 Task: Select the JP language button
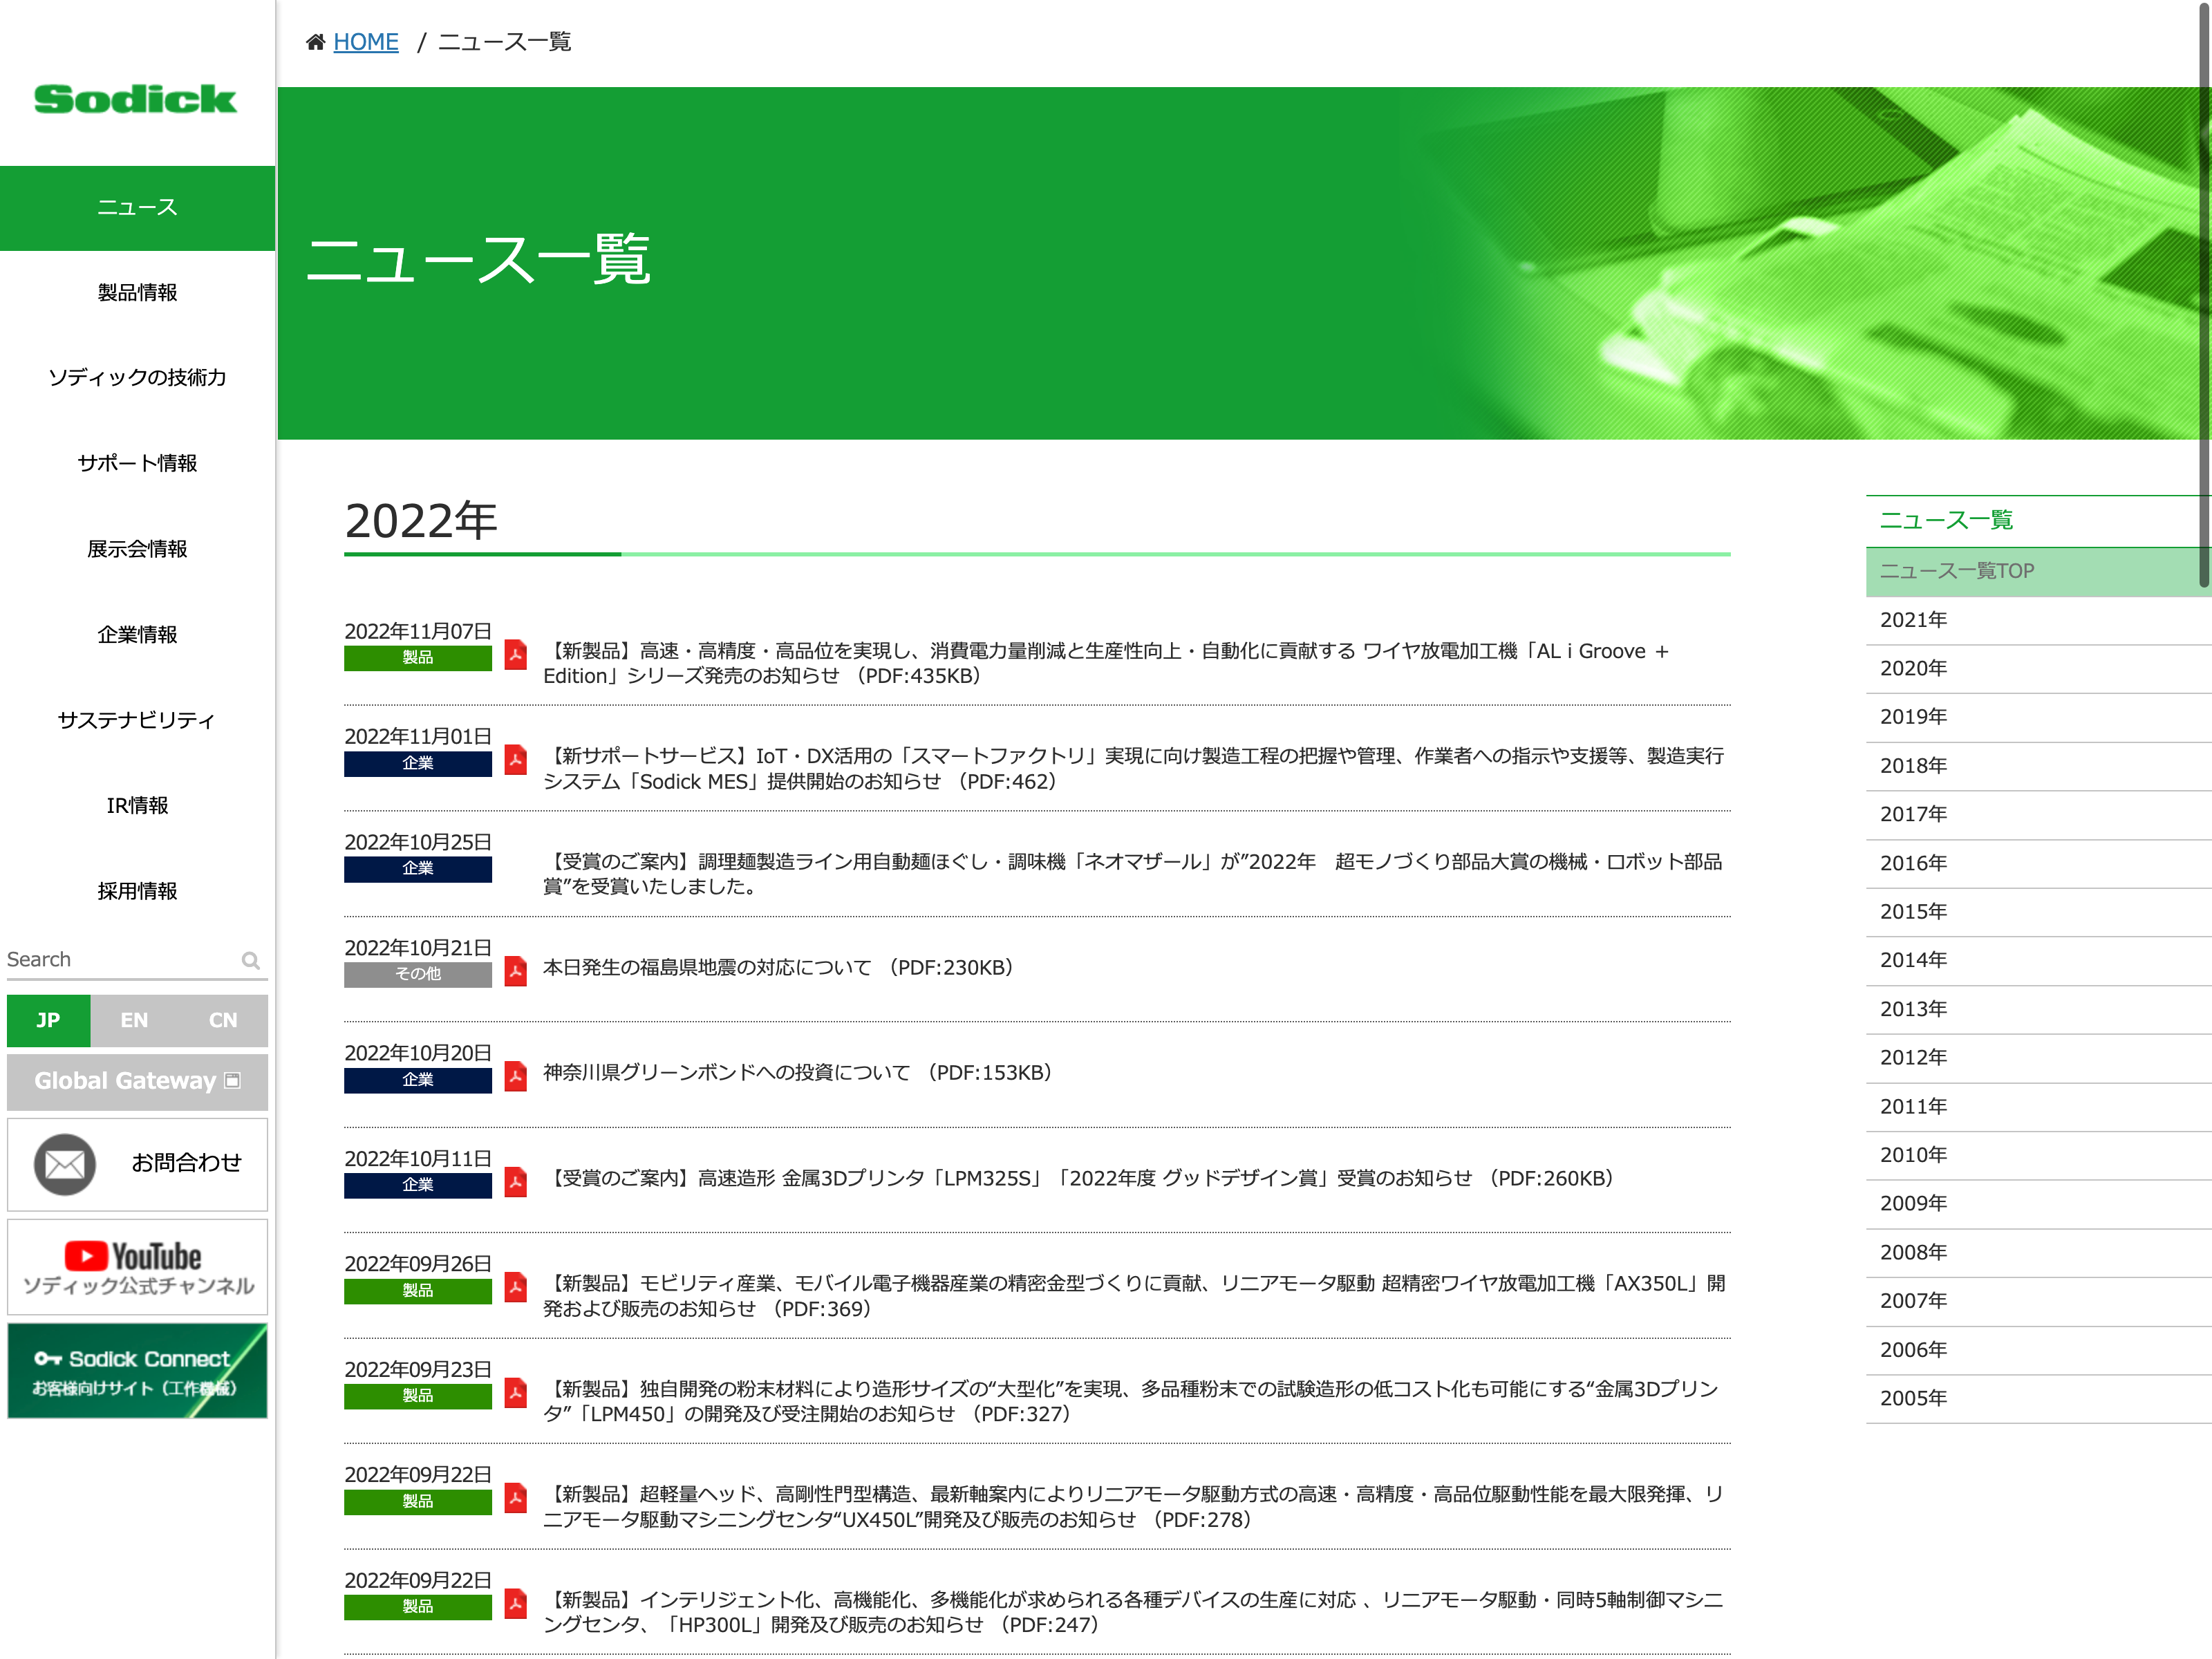point(48,1020)
